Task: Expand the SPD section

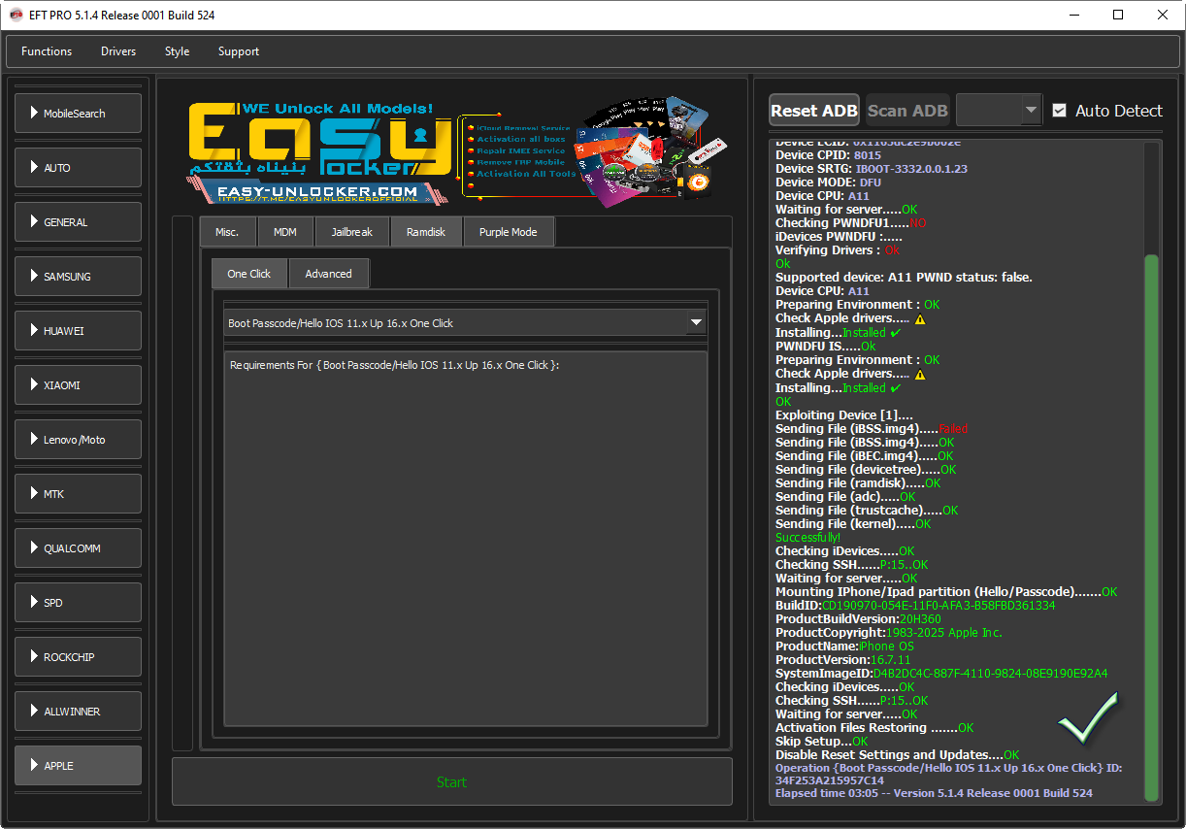Action: click(x=78, y=603)
